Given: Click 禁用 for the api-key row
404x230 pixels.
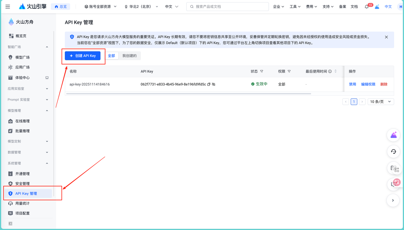Looking at the screenshot, I should point(353,84).
